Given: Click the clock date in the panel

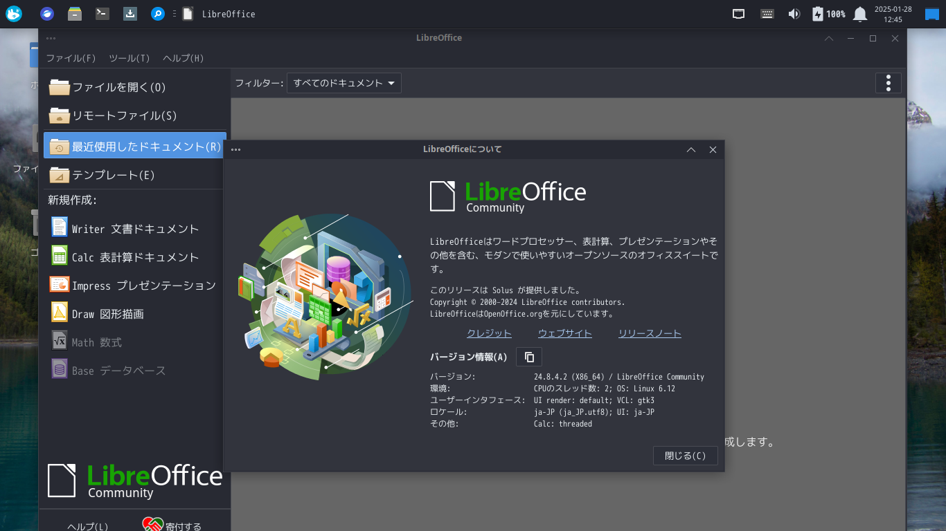Looking at the screenshot, I should coord(893,14).
